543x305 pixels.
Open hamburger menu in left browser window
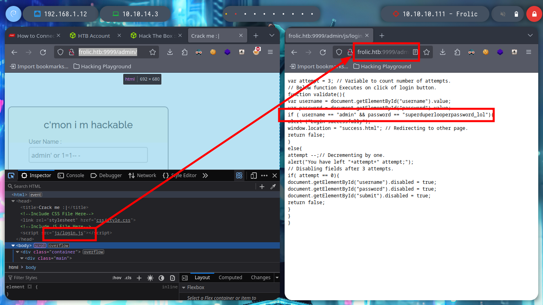point(270,52)
